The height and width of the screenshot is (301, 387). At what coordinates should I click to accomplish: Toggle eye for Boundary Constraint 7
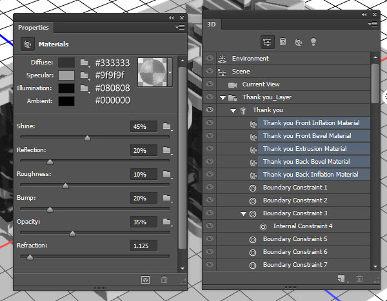(210, 264)
